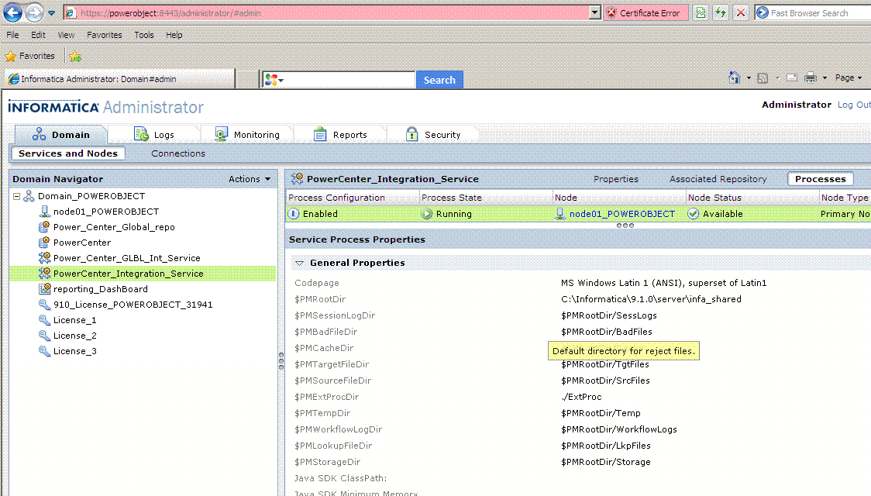Select the node01_POWEROBJECT node icon
The height and width of the screenshot is (496, 871).
[46, 211]
